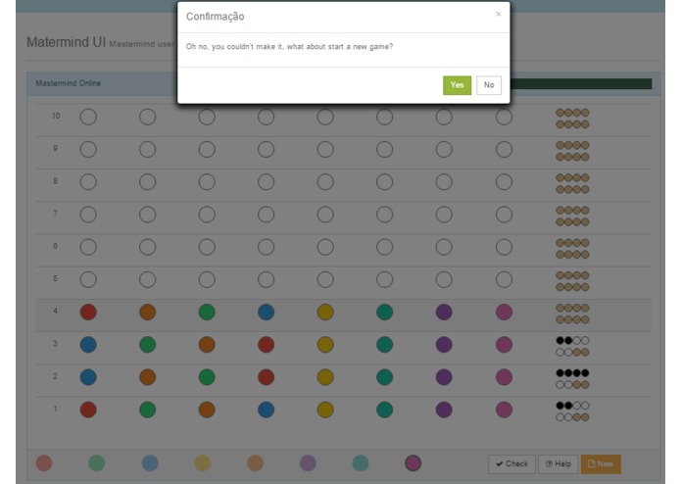Click the first empty slot in row 5
The width and height of the screenshot is (681, 484).
tap(88, 279)
